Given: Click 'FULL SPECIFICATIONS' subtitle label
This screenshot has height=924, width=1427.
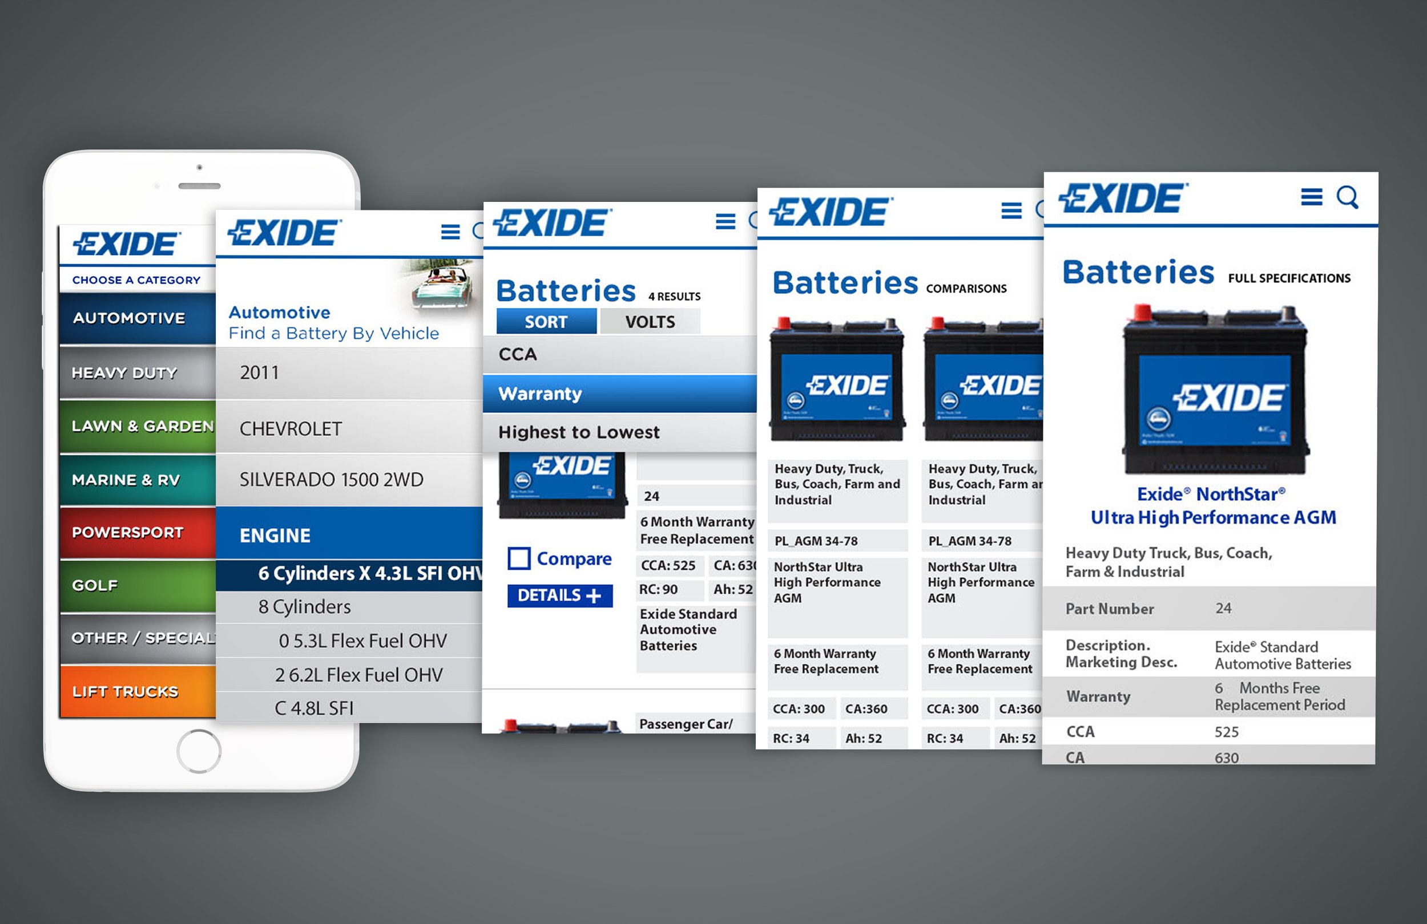Looking at the screenshot, I should click(x=1289, y=278).
